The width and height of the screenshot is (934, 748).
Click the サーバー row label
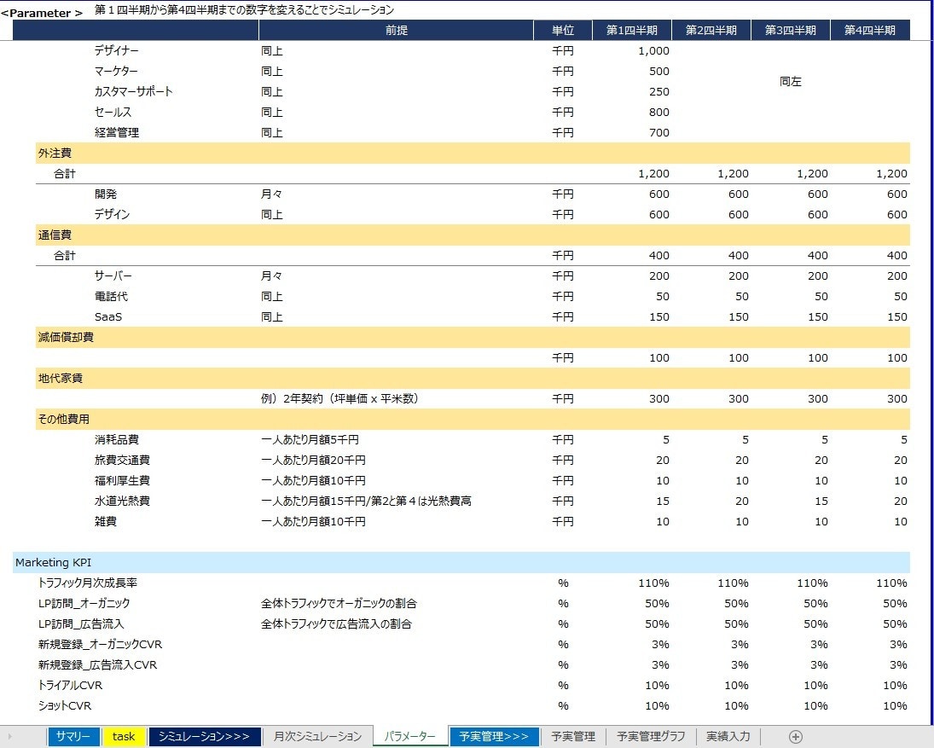113,275
